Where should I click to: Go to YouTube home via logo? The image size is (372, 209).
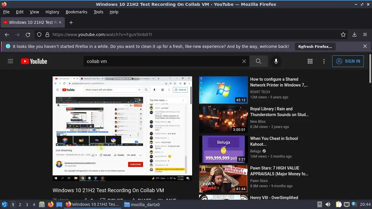point(34,61)
